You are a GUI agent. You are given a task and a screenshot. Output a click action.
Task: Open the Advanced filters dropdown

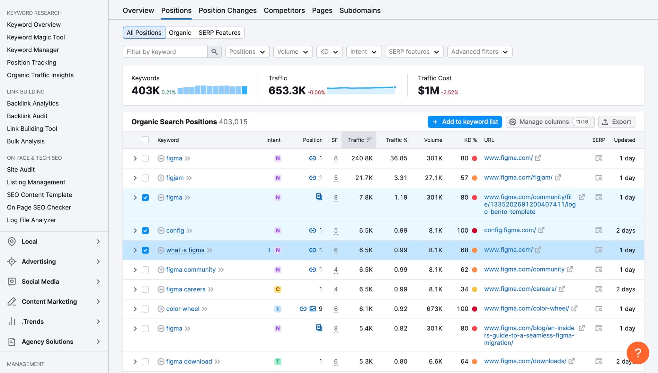[479, 52]
